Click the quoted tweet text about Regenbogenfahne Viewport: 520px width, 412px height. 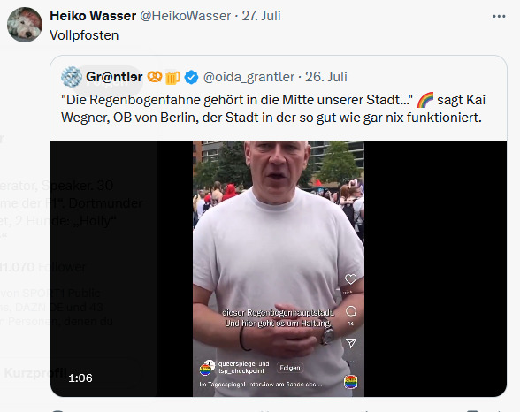[x=273, y=109]
